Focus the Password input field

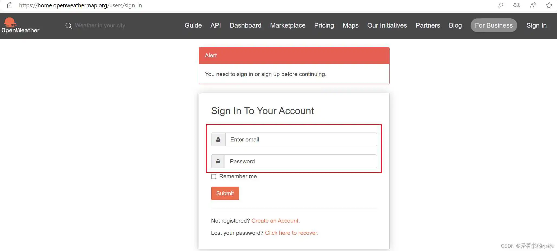[301, 161]
